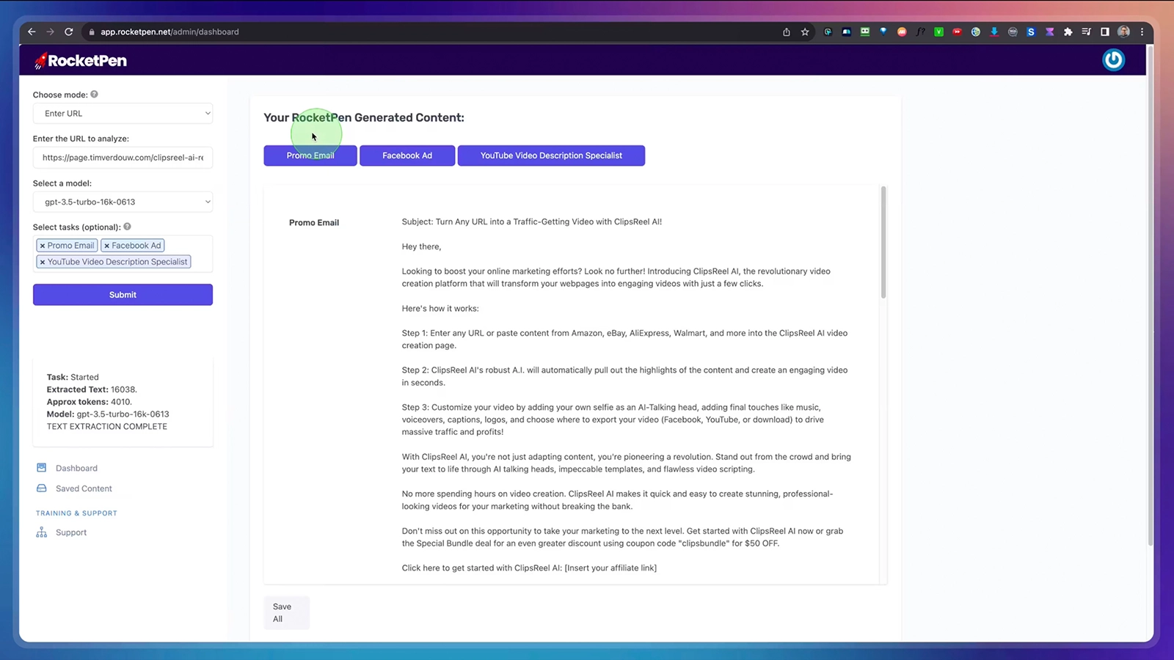Click the browser back arrow
1174x660 pixels.
[x=32, y=32]
